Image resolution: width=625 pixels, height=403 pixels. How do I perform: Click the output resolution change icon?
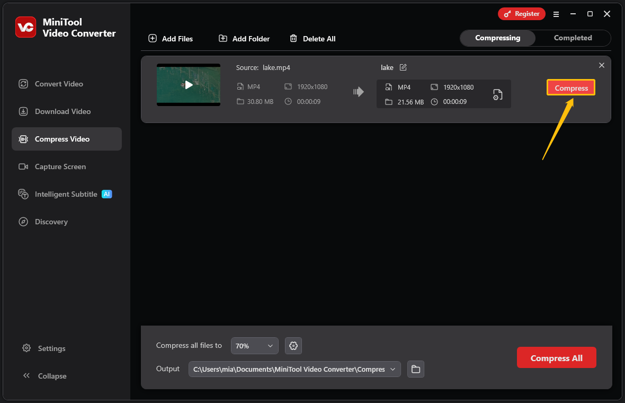coord(497,95)
